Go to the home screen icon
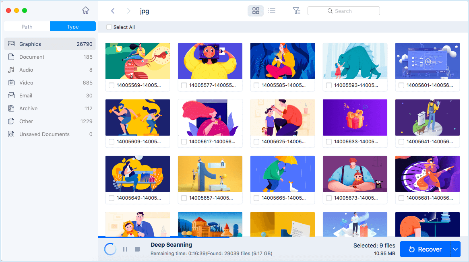469x262 pixels. click(85, 11)
